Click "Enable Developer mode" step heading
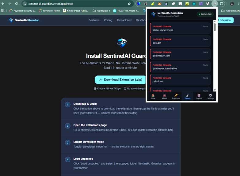This screenshot has width=240, height=176. click(89, 142)
